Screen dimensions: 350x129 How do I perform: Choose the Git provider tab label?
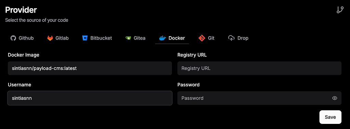[211, 38]
